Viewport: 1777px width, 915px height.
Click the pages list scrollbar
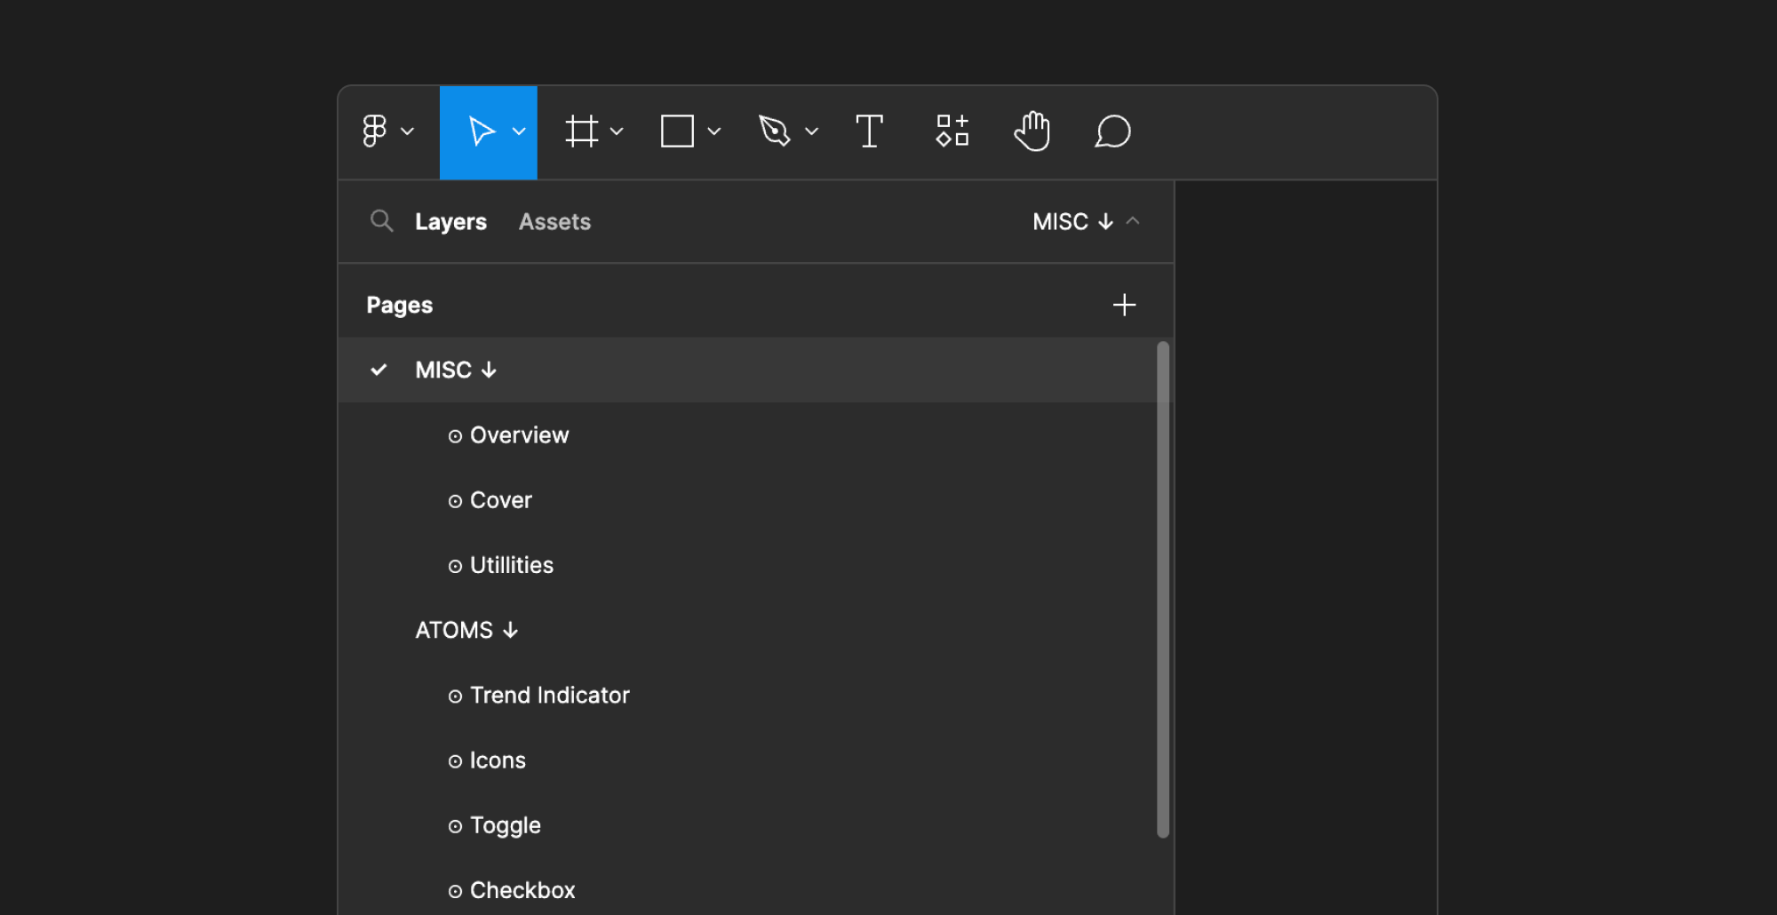point(1163,589)
